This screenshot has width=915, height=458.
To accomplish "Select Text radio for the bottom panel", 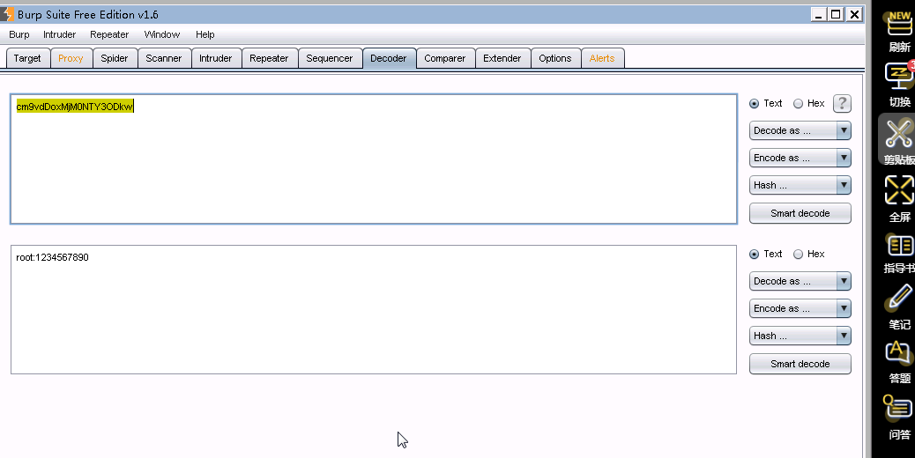I will [754, 254].
